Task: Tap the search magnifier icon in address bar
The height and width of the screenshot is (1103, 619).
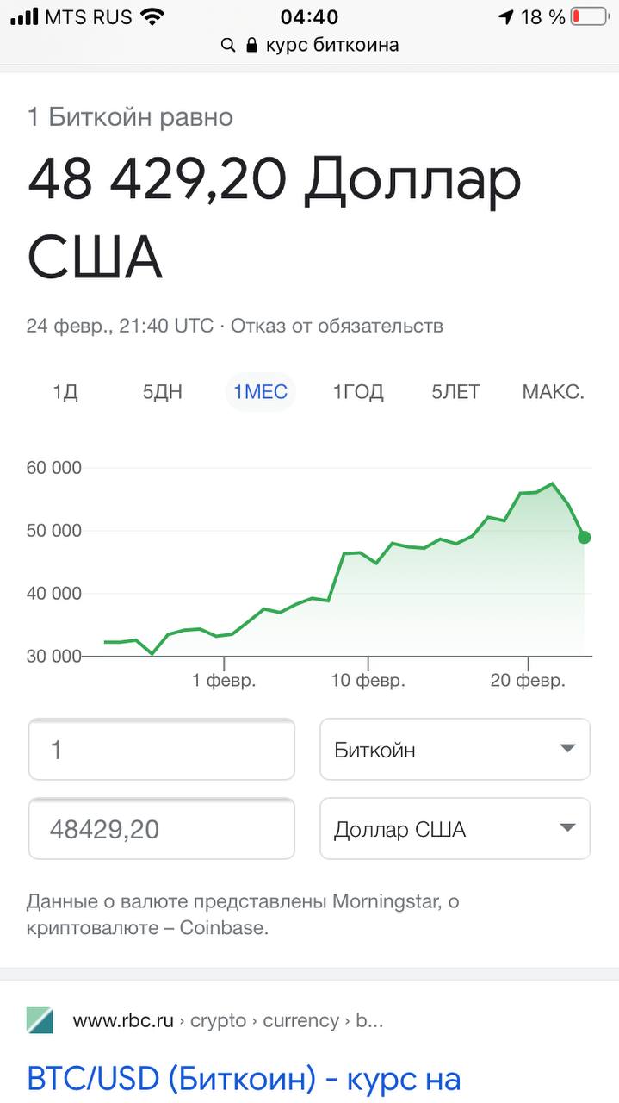Action: click(x=228, y=46)
